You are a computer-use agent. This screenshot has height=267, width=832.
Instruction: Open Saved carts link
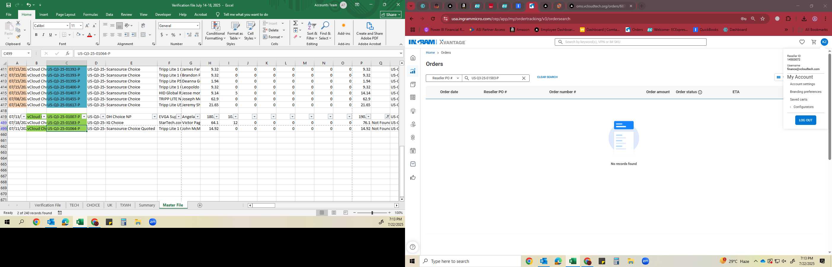coord(798,100)
